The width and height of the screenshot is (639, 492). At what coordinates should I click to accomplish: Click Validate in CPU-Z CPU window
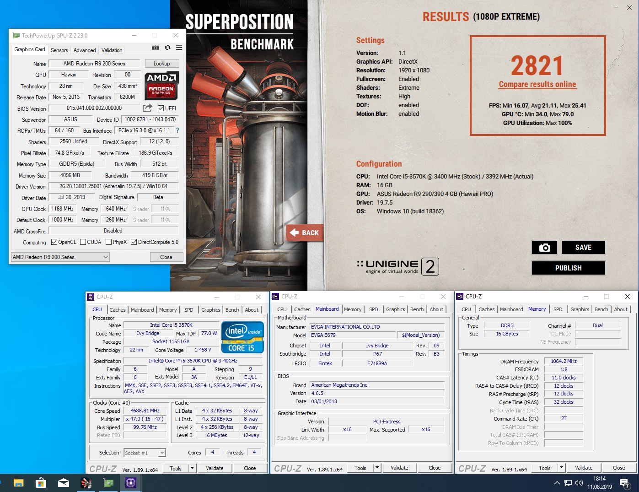click(x=215, y=468)
